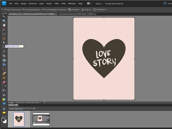Viewport: 172px width, 129px height.
Task: Open the background color swatch
Action: coord(6,122)
